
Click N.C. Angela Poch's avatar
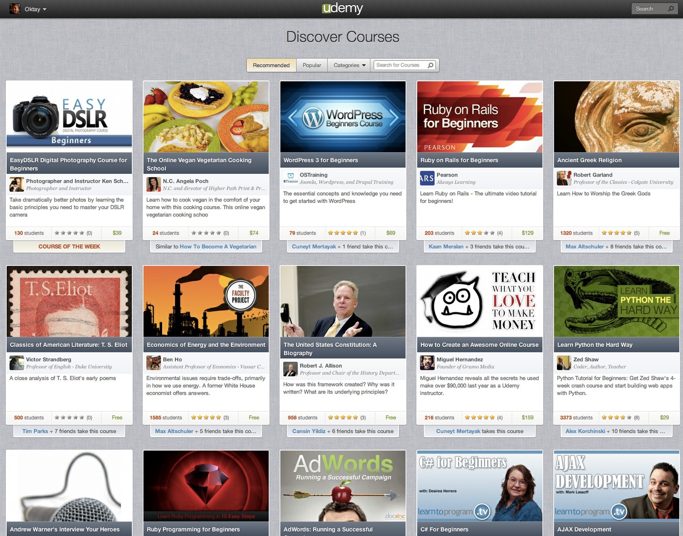(154, 184)
